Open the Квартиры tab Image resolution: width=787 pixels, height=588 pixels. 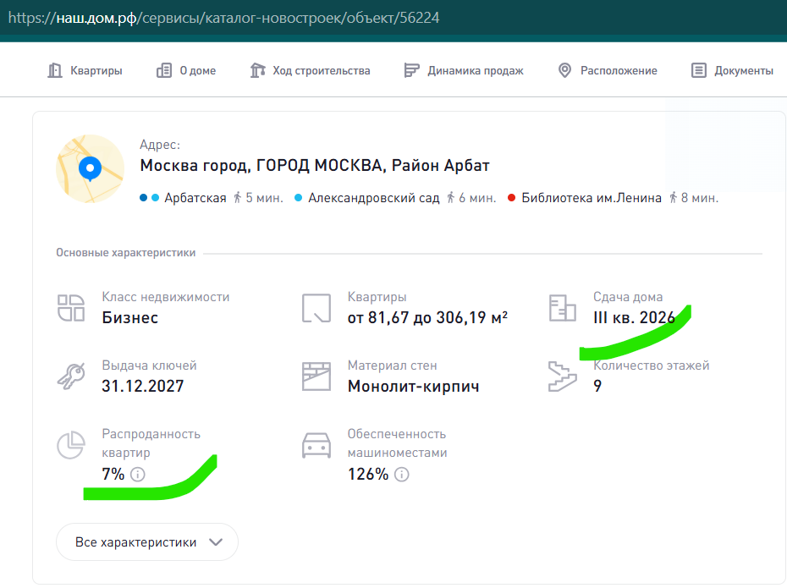click(x=85, y=71)
